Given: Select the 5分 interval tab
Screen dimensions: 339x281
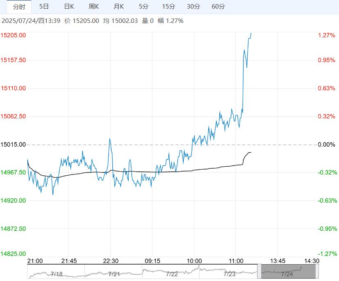Looking at the screenshot, I should pos(143,7).
